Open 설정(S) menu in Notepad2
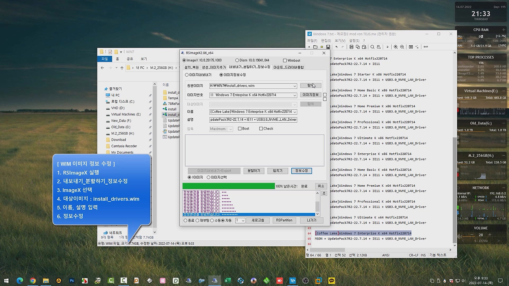The height and width of the screenshot is (286, 509). 354,41
